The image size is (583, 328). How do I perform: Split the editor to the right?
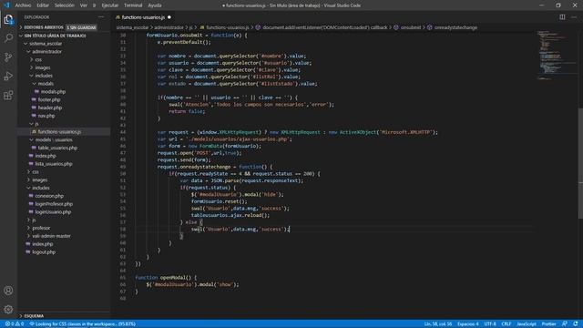pos(562,17)
